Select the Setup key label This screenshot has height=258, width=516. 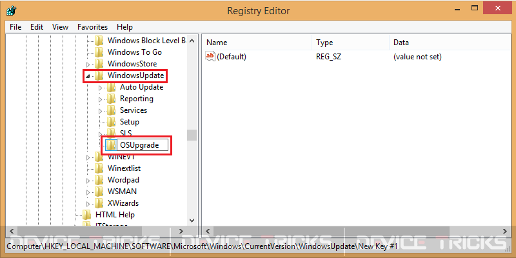click(x=130, y=122)
